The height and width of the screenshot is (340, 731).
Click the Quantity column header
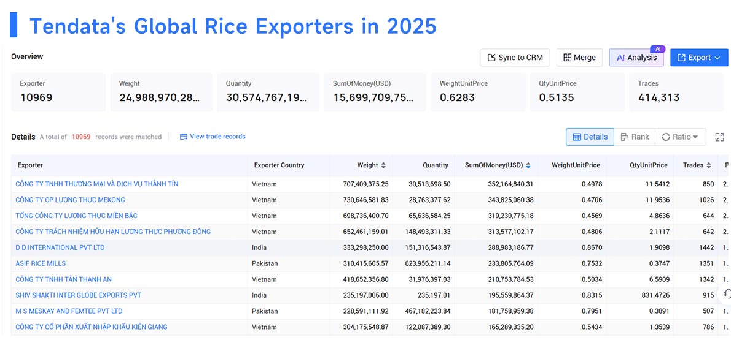(x=436, y=165)
